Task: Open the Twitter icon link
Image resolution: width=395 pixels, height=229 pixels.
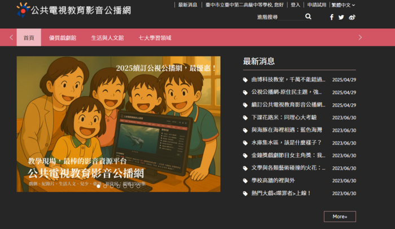Action: 341,17
